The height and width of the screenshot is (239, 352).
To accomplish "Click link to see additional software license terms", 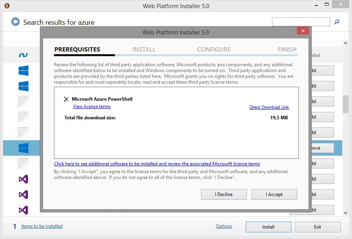I will point(157,164).
